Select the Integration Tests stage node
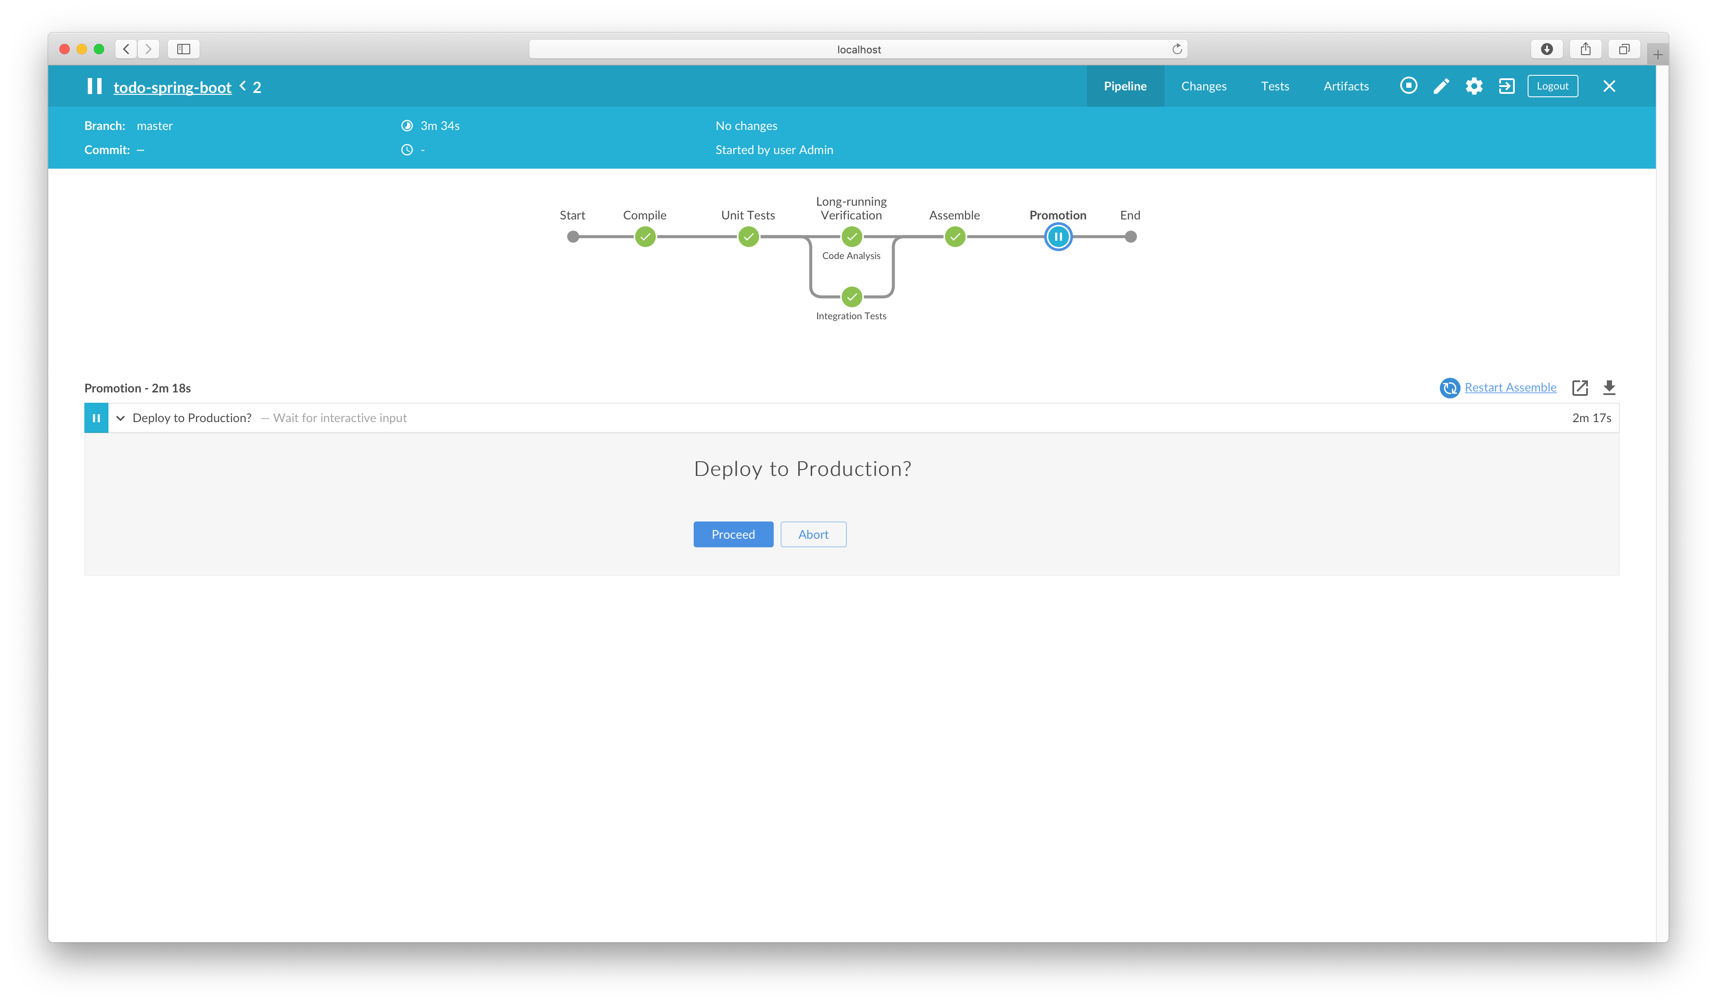 click(852, 297)
